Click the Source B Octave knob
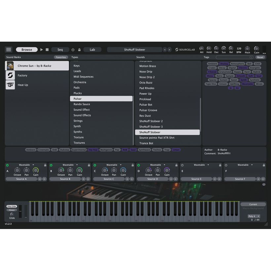The image size is (271, 271). click(x=61, y=170)
